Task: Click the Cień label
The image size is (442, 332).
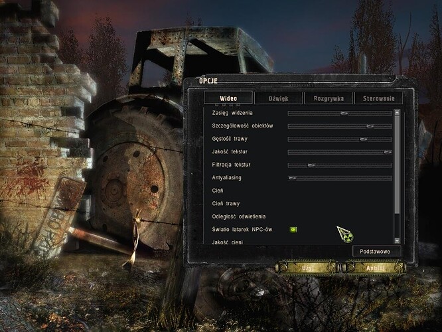Action: coord(218,191)
